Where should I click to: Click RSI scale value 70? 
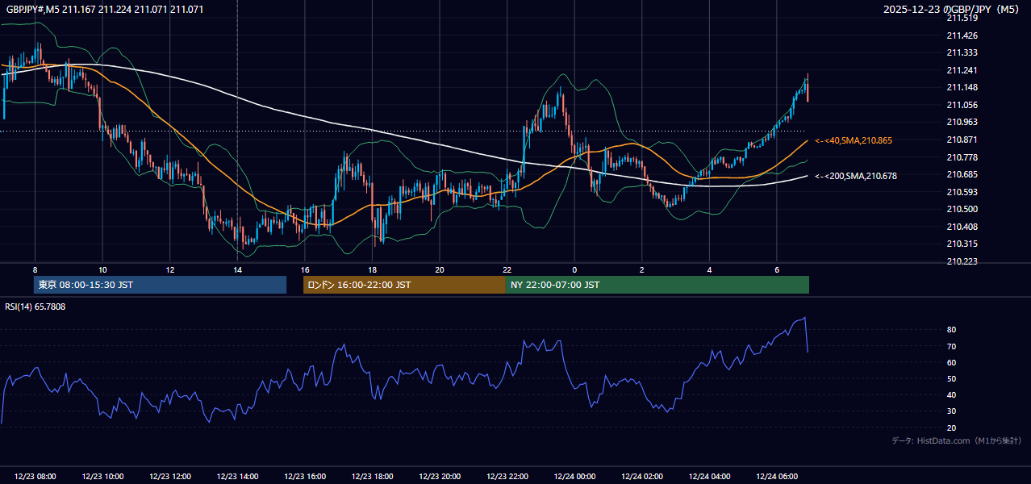click(x=951, y=347)
